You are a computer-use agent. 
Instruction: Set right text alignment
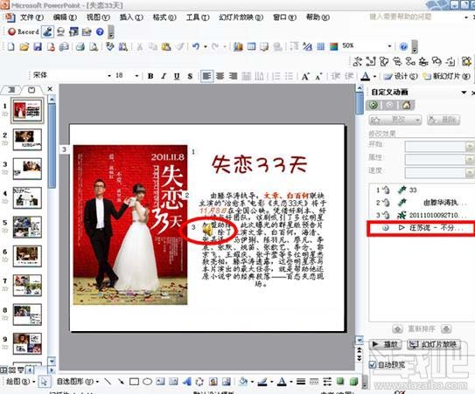tap(233, 76)
